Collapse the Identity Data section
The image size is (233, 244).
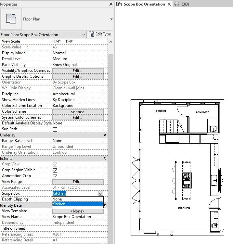point(105,205)
